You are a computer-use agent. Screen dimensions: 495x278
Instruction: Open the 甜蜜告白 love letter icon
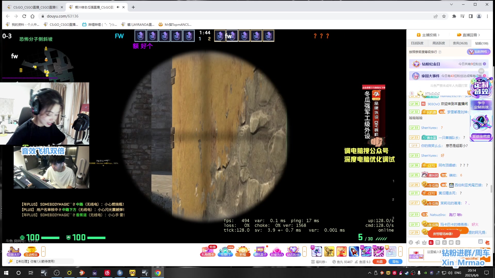277,251
